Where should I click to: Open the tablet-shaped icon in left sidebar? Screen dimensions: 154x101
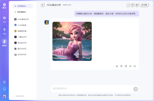click(x=4, y=89)
